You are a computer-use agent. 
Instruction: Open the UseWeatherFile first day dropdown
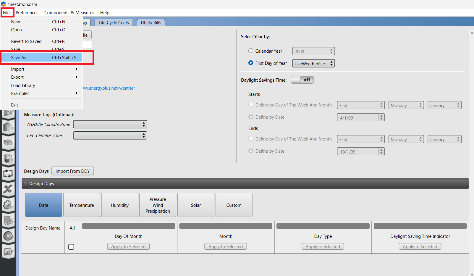313,64
